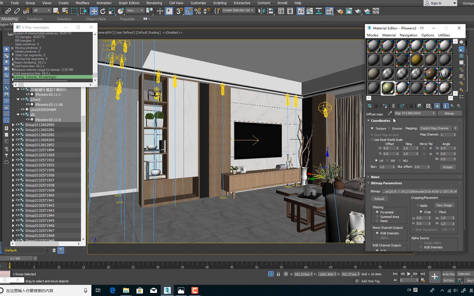Screen dimensions: 474x296
Task: Open Utilities menu in Material Editor
Action: [x=444, y=35]
